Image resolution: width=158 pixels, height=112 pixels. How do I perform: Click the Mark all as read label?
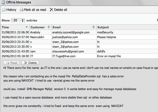(x=35, y=10)
